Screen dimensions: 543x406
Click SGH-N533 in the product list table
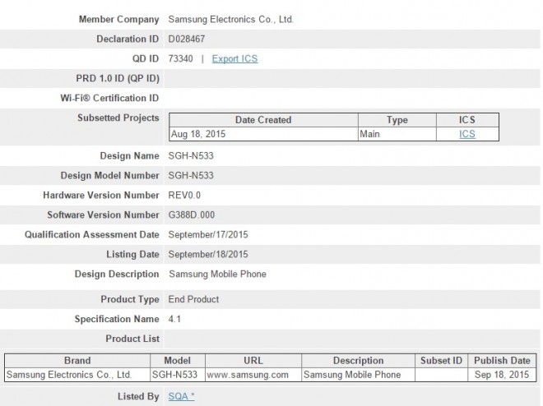coord(177,375)
